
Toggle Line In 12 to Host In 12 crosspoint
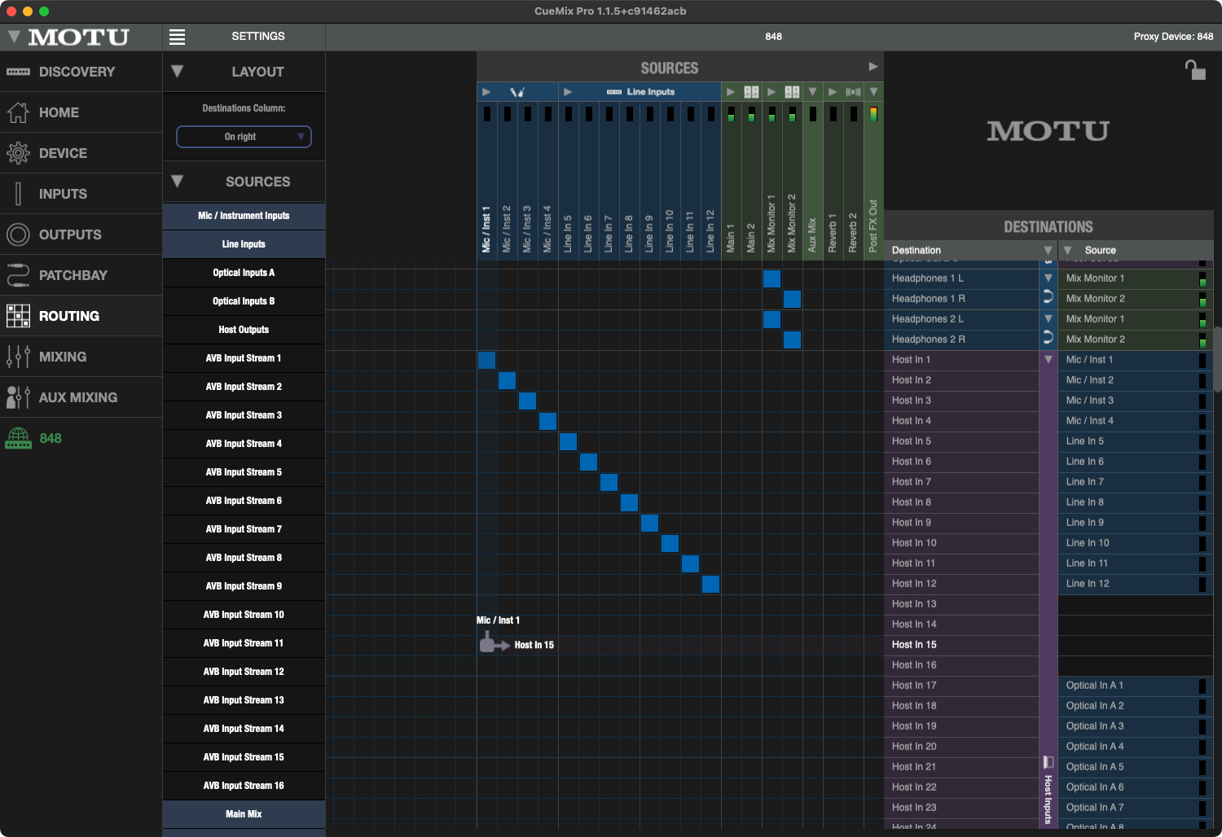coord(710,584)
